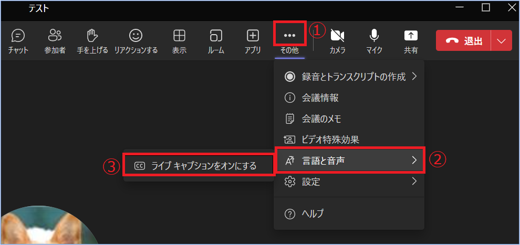Image resolution: width=520 pixels, height=245 pixels.
Task: Expand 録音とトランスクリプトの作成 submenu
Action: click(x=350, y=77)
